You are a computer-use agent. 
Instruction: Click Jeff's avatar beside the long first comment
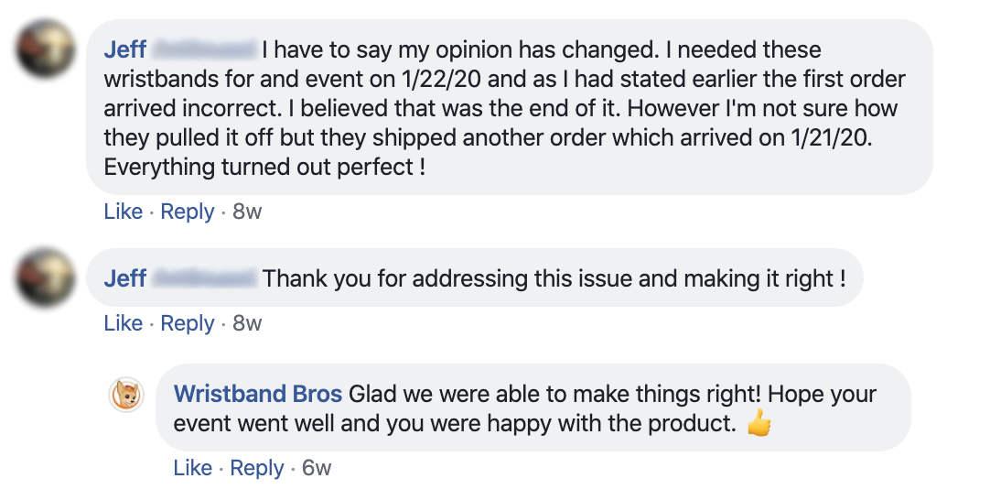tap(48, 48)
